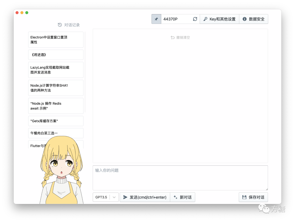Open Key和其他设置 settings
The image size is (295, 222).
[x=219, y=19]
